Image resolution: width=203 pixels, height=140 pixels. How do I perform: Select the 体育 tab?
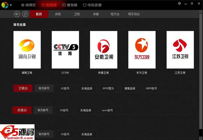pyautogui.click(x=96, y=14)
